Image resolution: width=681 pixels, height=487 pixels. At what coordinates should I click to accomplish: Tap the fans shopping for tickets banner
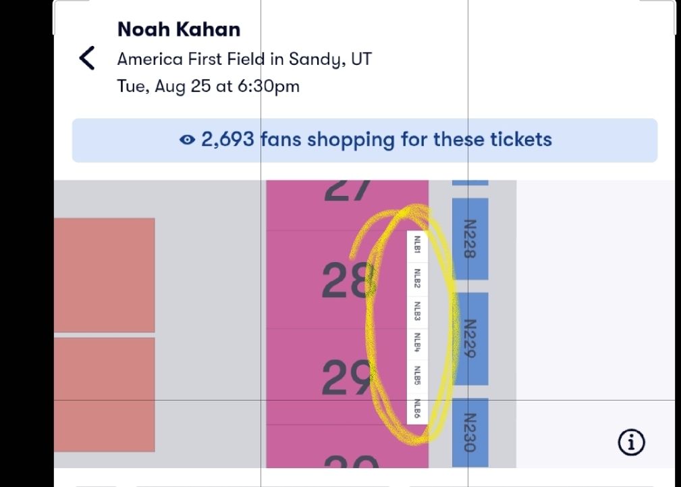(x=364, y=140)
